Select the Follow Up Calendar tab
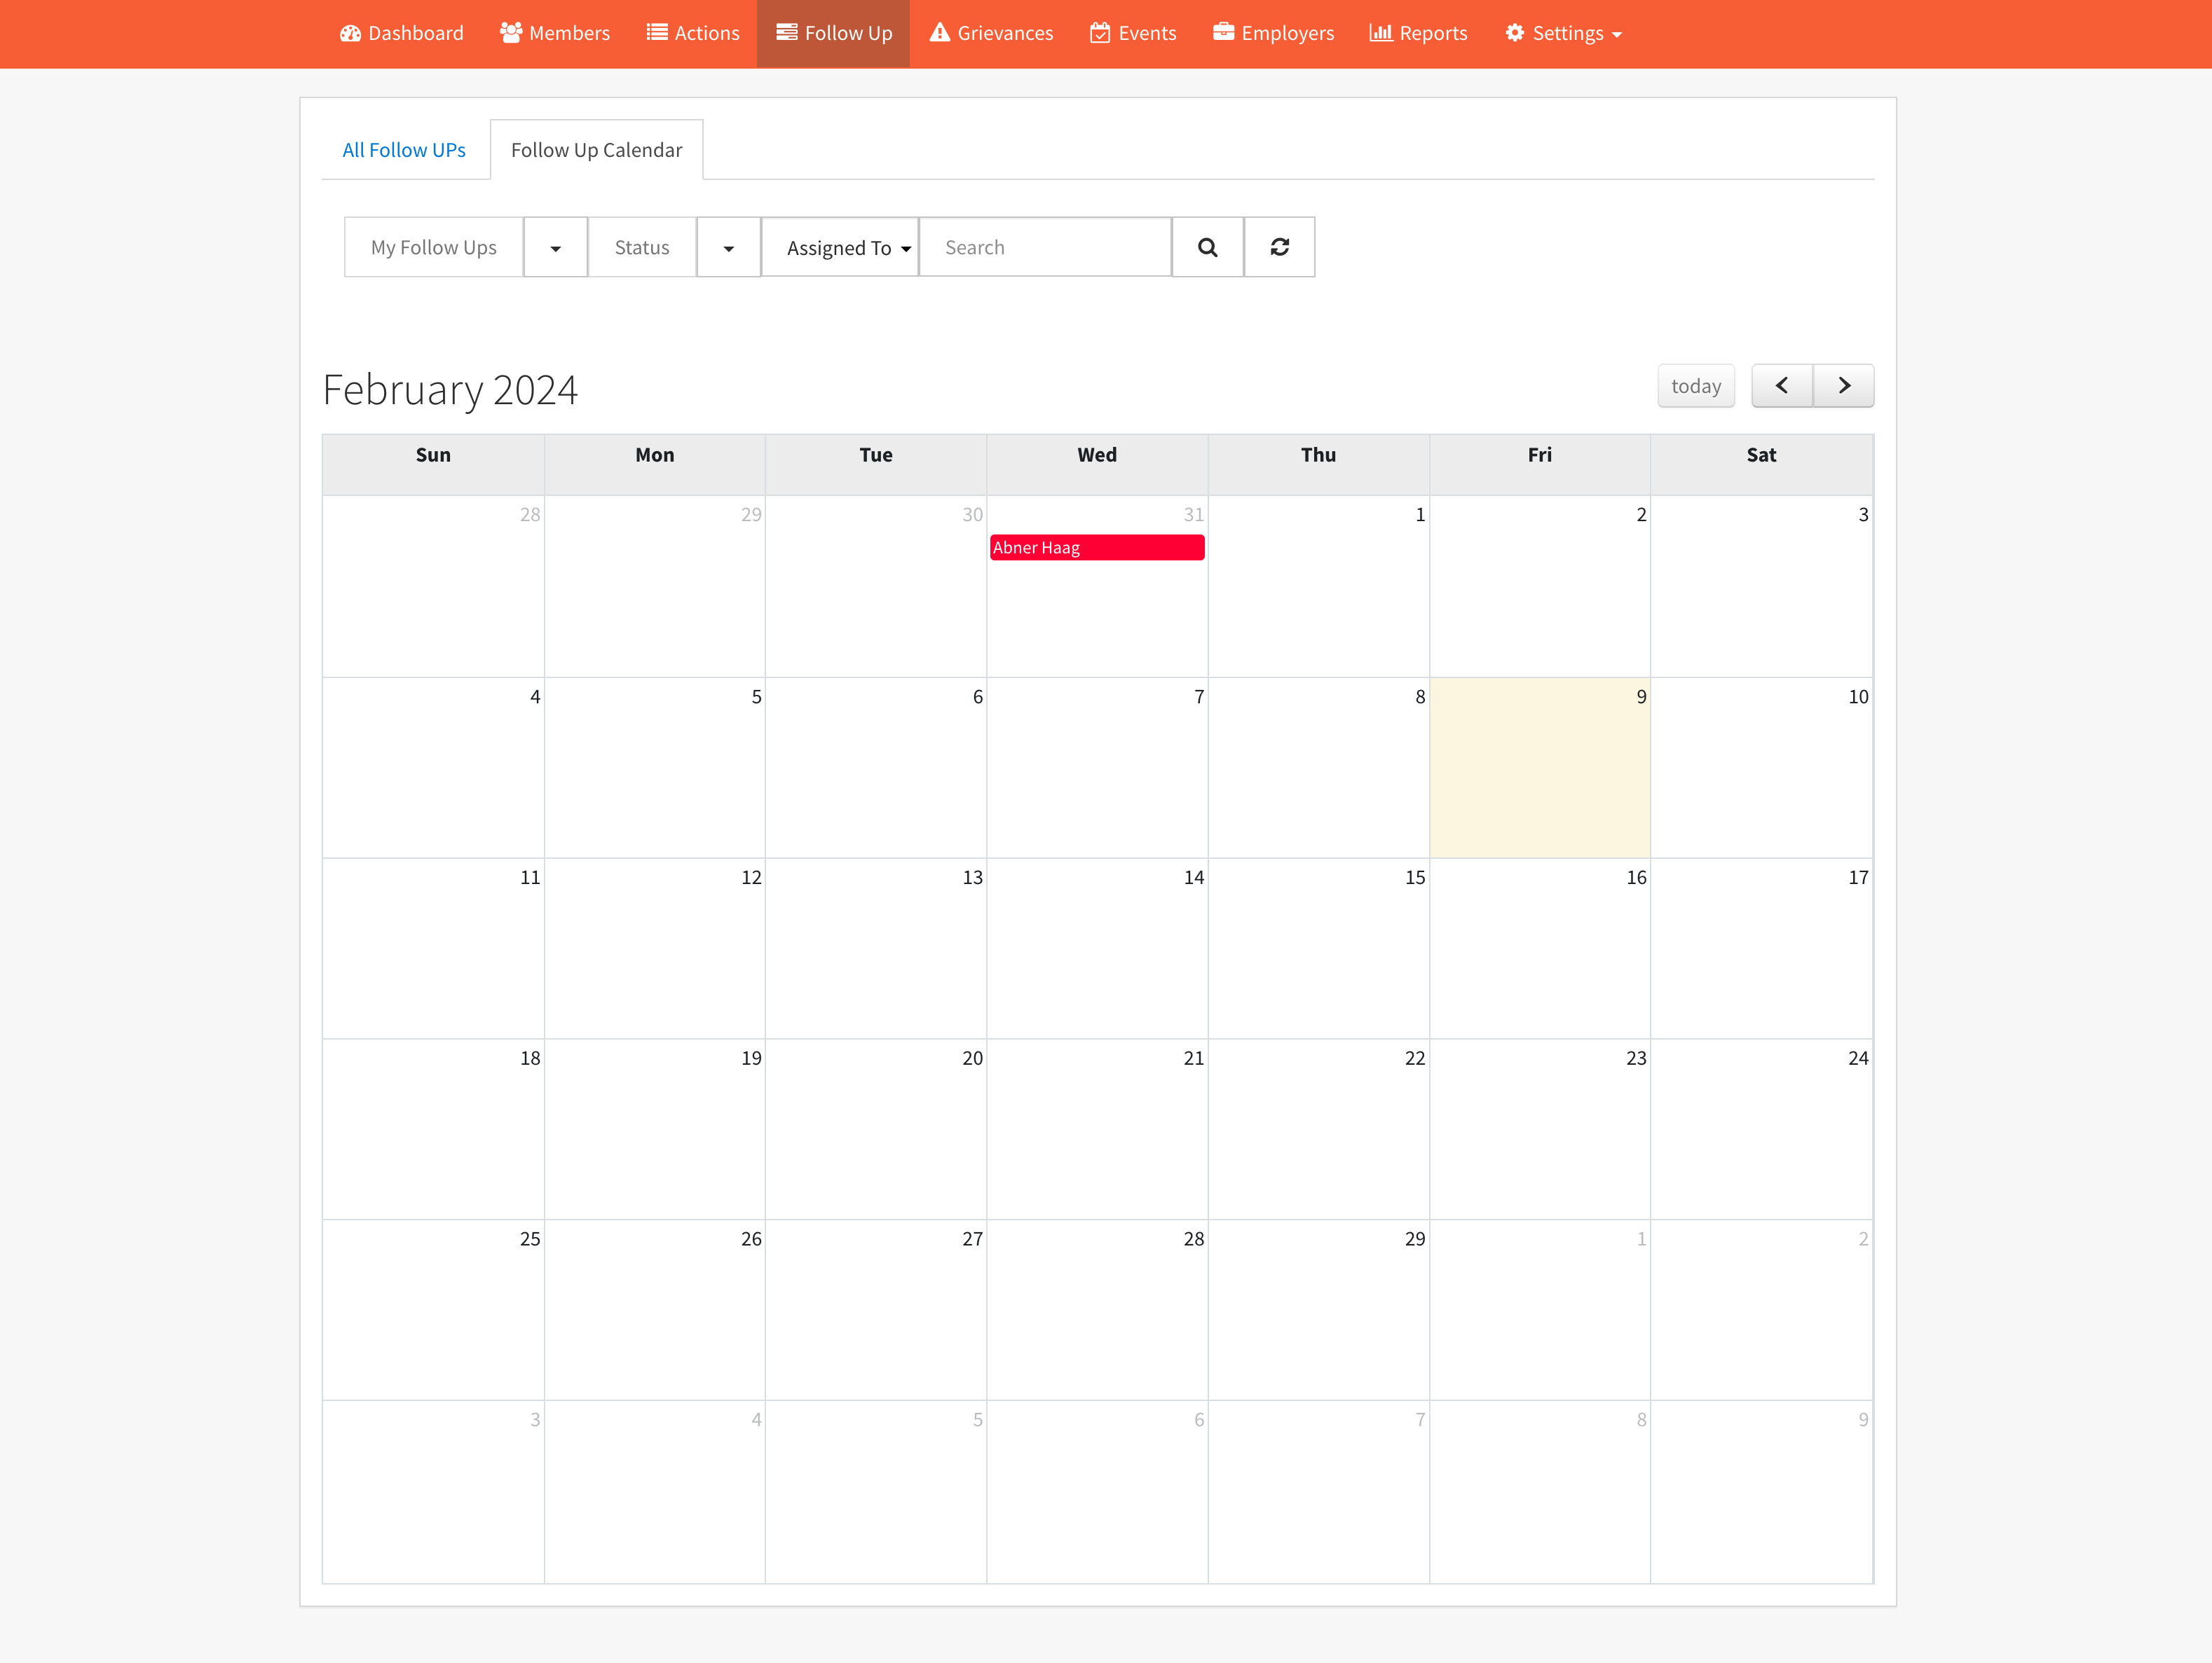Viewport: 2212px width, 1663px height. (597, 150)
